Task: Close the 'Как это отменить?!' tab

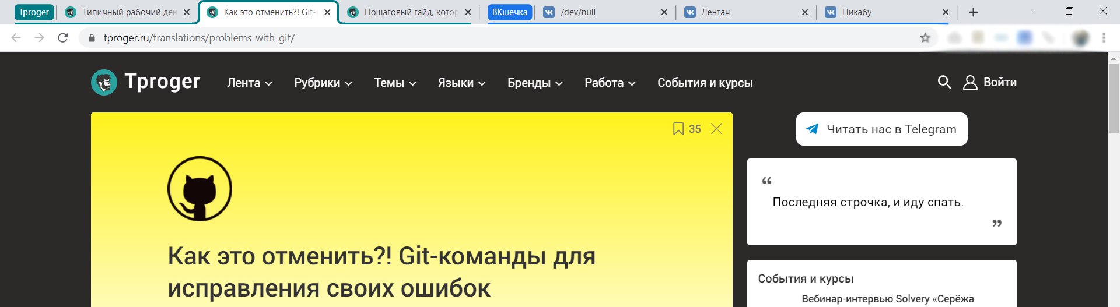Action: [x=328, y=12]
